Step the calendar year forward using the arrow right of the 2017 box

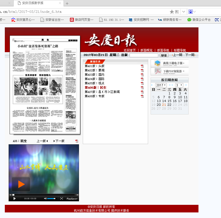click(170, 85)
